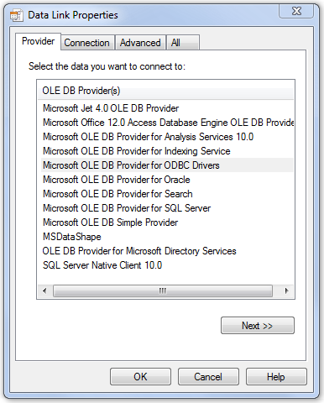The image size is (324, 403).
Task: Select the All tab
Action: (183, 43)
